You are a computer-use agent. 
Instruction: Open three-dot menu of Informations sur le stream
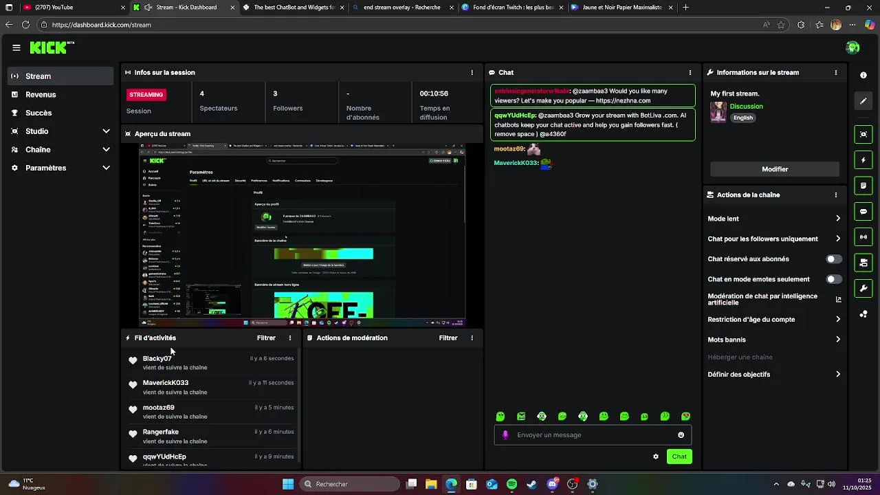[x=836, y=72]
